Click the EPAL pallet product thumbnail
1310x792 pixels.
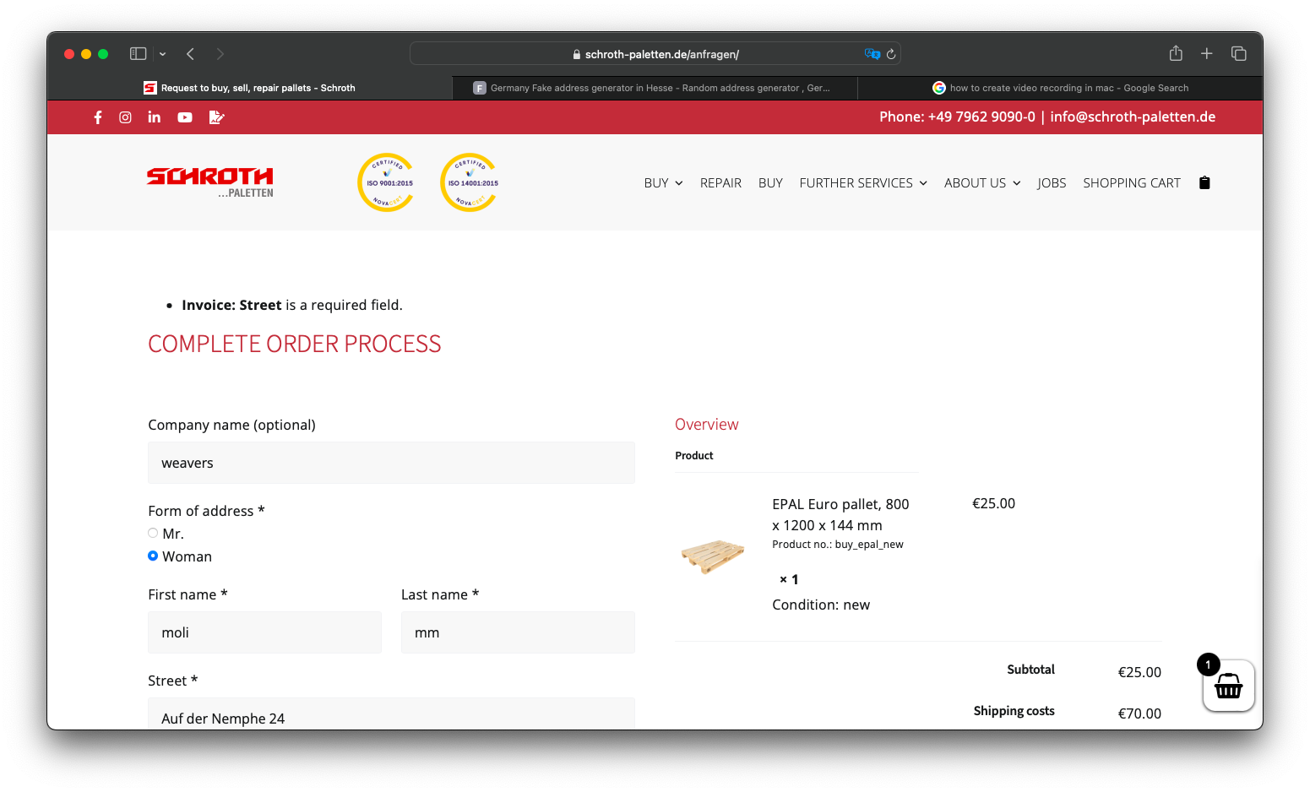[713, 556]
